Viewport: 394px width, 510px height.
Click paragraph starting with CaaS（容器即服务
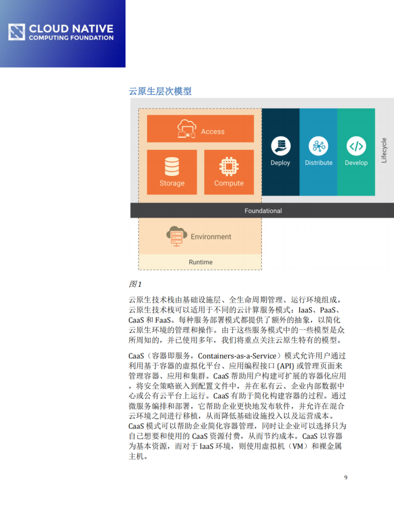coord(238,405)
